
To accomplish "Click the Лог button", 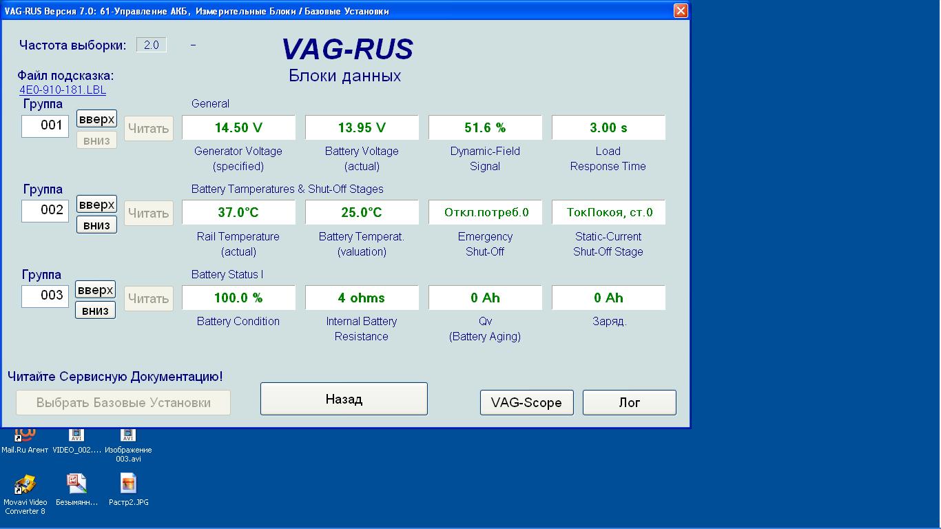I will [629, 403].
